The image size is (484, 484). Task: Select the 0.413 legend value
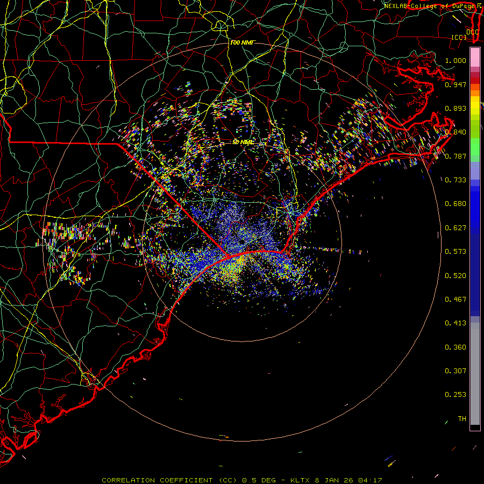[x=455, y=323]
